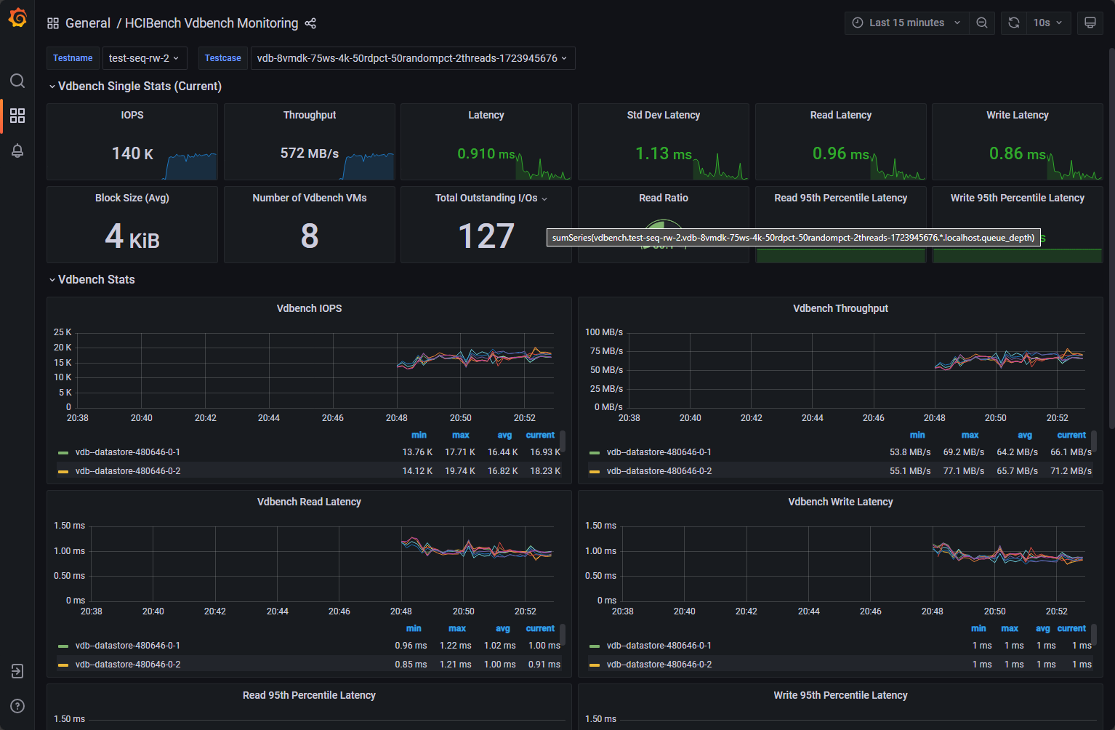Toggle vdb-datastore-480646-0-1 series in Vdbench IOPS legend
The width and height of the screenshot is (1115, 730).
pos(127,452)
